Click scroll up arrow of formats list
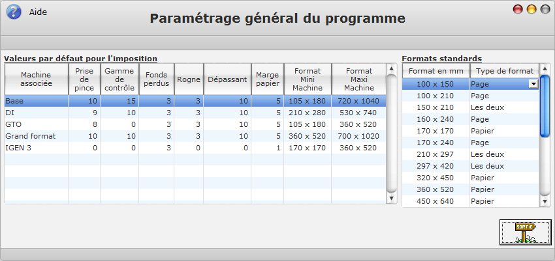 click(545, 69)
